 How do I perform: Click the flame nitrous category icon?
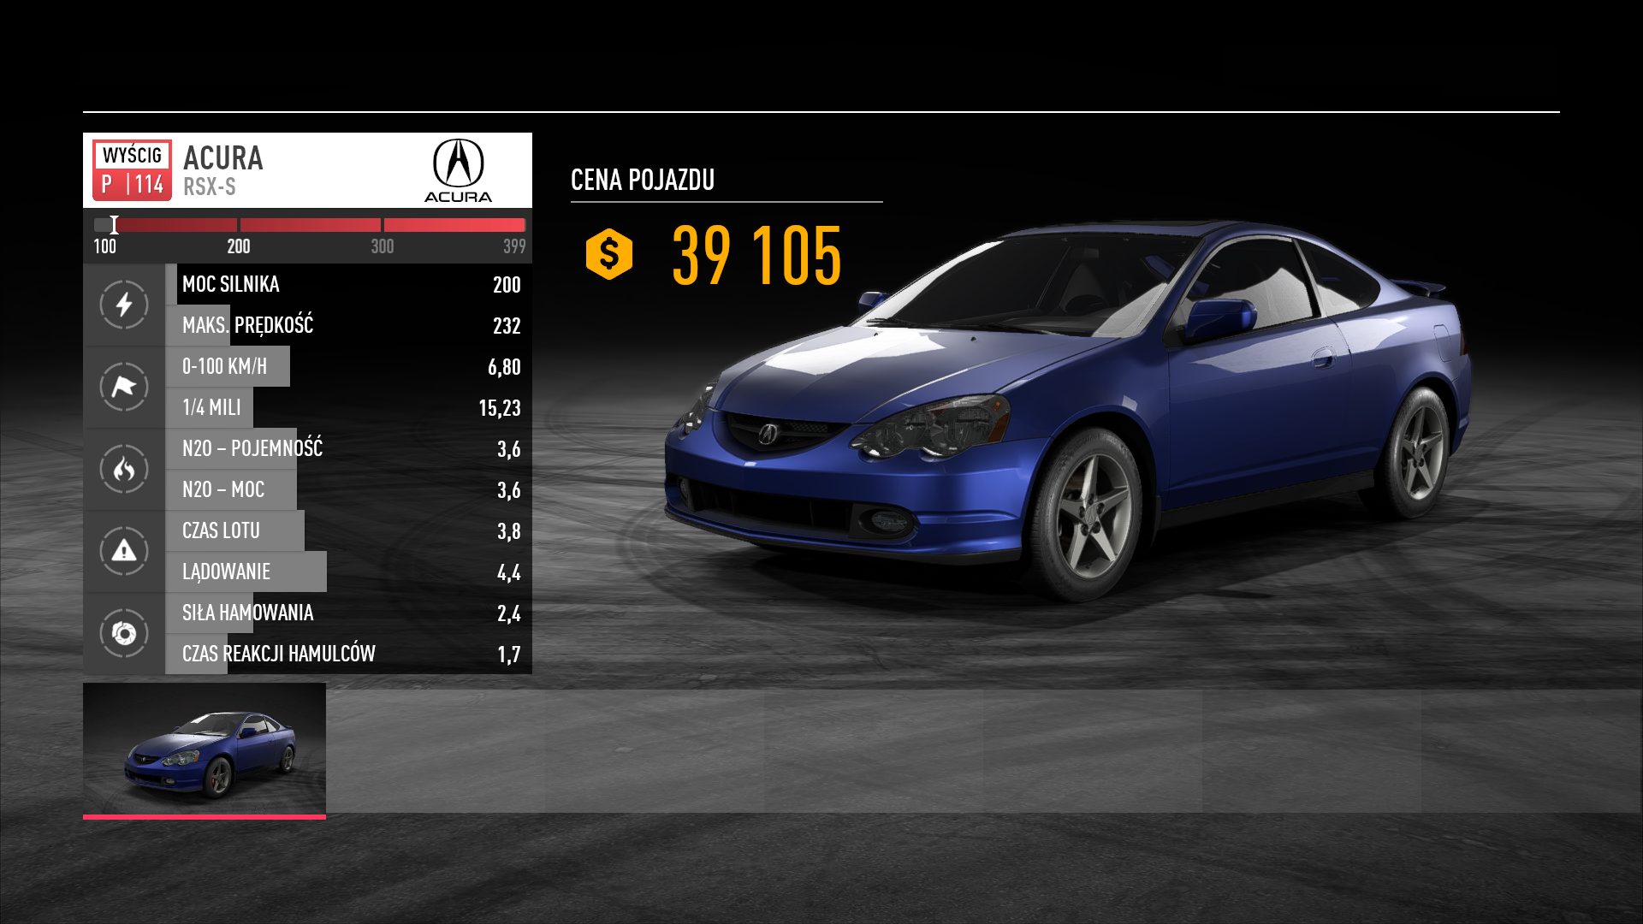(124, 469)
